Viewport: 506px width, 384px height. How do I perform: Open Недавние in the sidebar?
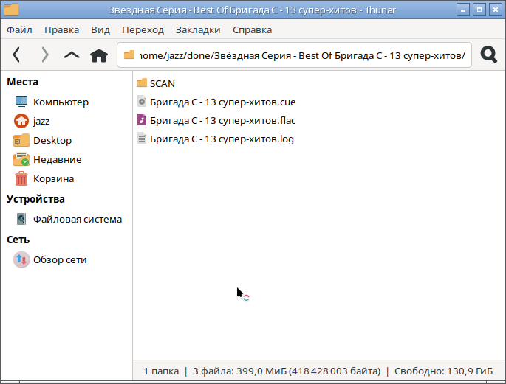(58, 160)
